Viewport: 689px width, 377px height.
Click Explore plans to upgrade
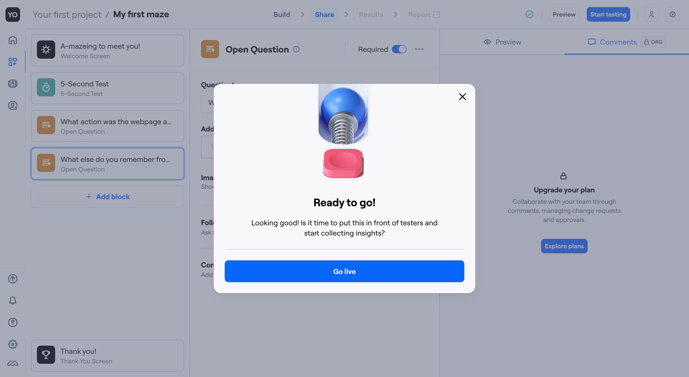pos(564,246)
